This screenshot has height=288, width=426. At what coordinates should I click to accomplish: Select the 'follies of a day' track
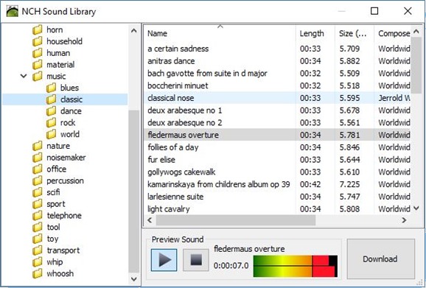[277, 147]
